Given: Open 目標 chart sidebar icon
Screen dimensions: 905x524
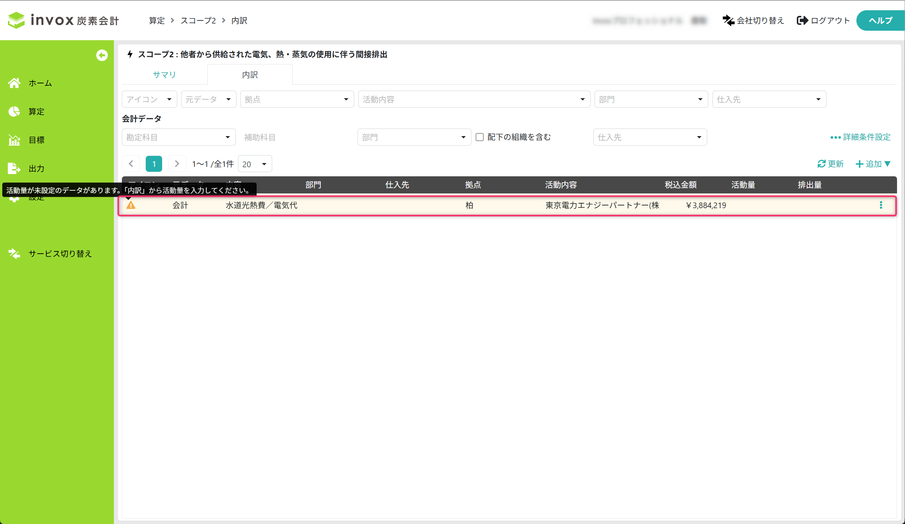Looking at the screenshot, I should point(14,140).
